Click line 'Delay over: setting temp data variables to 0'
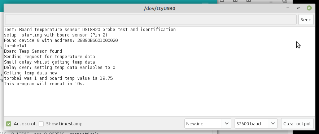This screenshot has height=134, width=319. (x=60, y=68)
